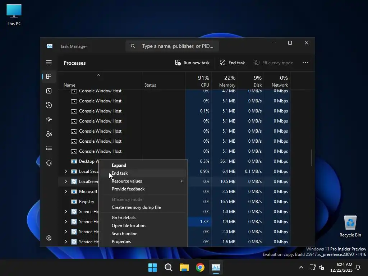Screen dimensions: 368x276
Task: Open the Task Manager hamburger navigation menu
Action: pyautogui.click(x=49, y=62)
